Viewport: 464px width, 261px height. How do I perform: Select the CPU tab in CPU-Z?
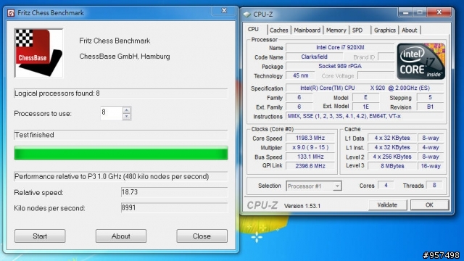tap(254, 29)
